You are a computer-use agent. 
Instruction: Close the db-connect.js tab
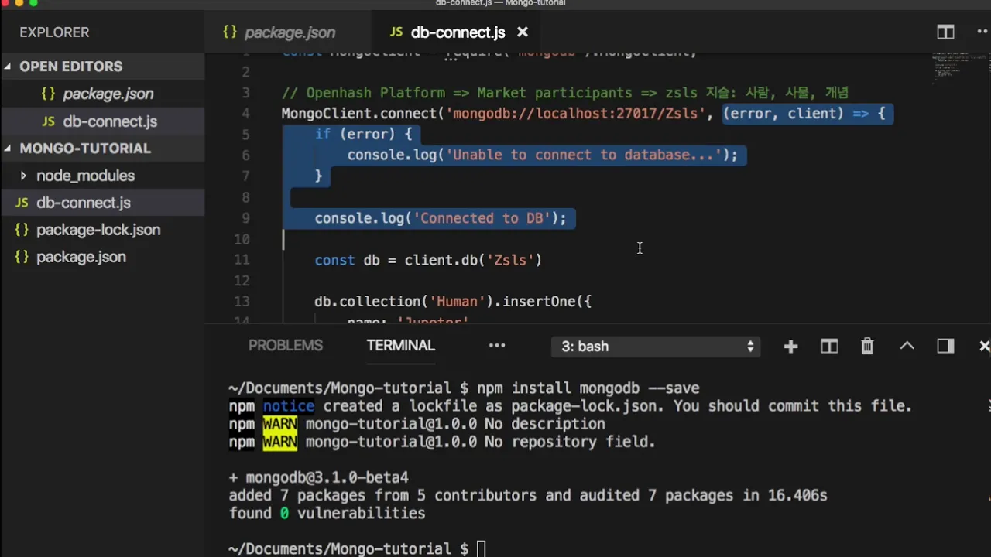pyautogui.click(x=523, y=32)
